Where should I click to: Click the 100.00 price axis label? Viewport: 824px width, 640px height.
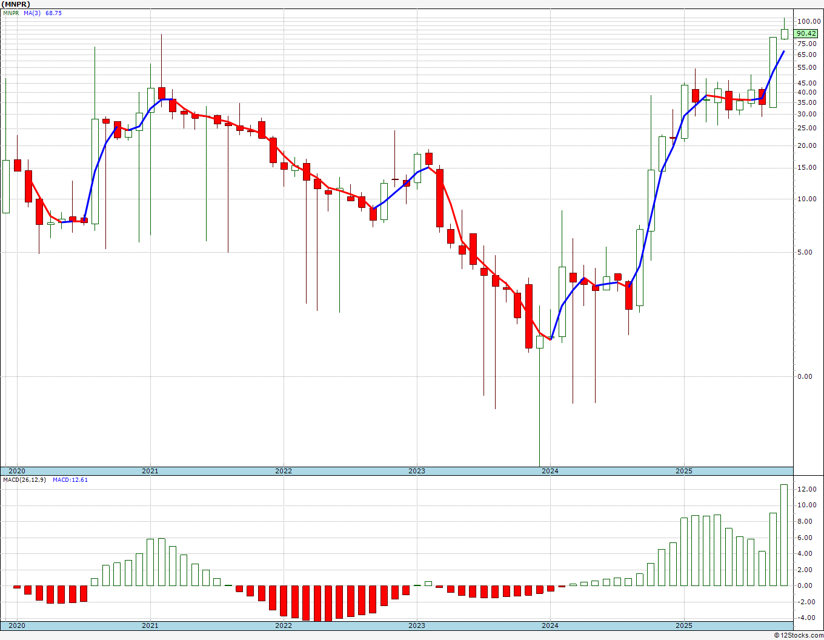809,21
